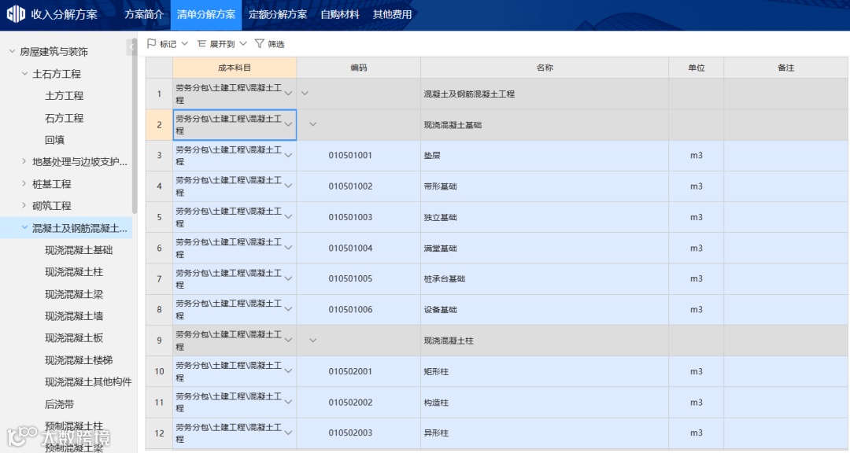Viewport: 850px width, 453px height.
Task: Open 成本科目 dropdown in row 2
Action: pyautogui.click(x=288, y=124)
